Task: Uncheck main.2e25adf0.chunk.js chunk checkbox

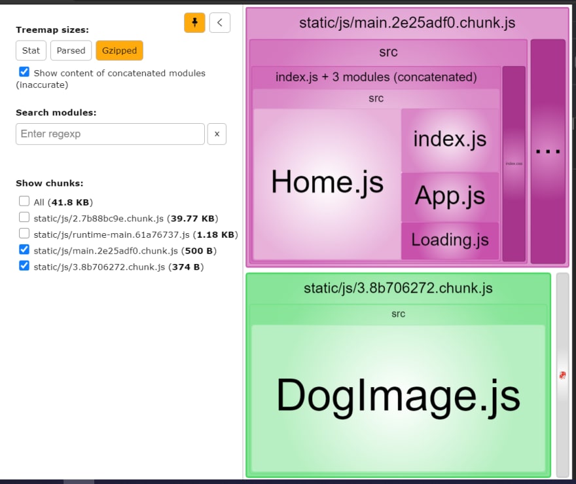Action: click(x=24, y=250)
